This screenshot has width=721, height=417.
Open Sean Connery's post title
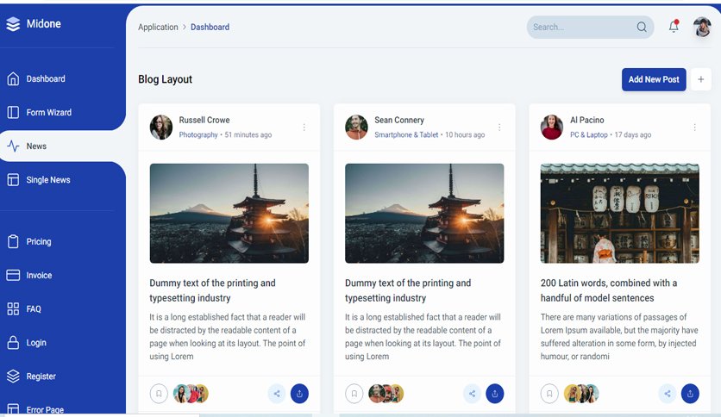point(408,290)
